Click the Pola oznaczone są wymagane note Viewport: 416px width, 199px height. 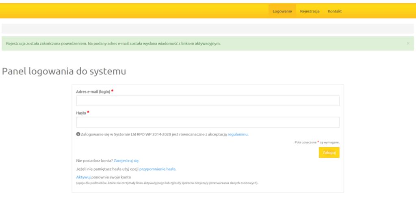(317, 142)
